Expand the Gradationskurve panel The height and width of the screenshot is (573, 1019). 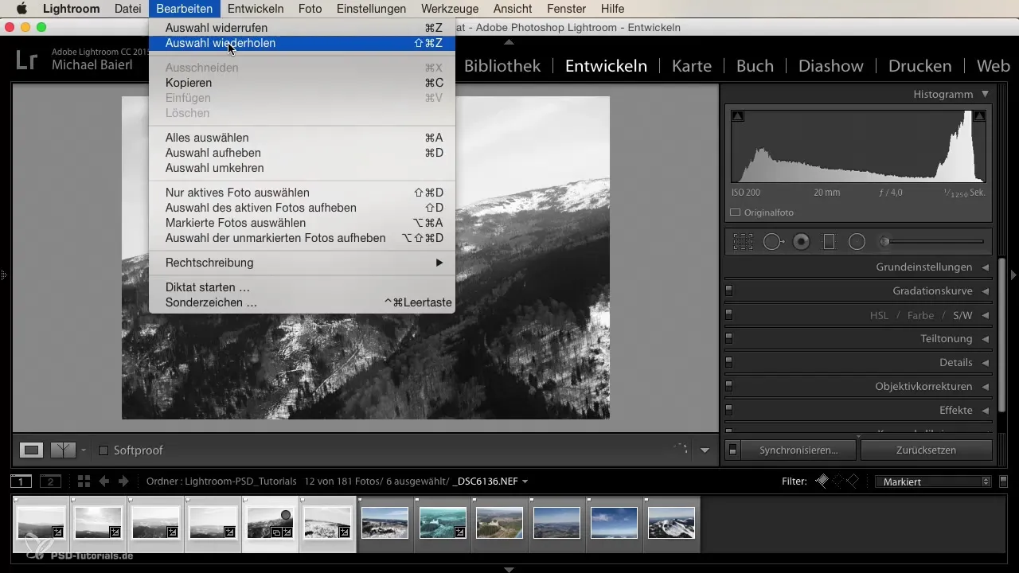pyautogui.click(x=986, y=291)
